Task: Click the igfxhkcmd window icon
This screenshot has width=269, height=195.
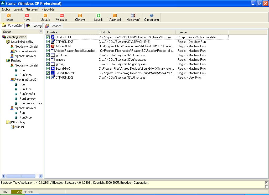Action: tap(53, 55)
